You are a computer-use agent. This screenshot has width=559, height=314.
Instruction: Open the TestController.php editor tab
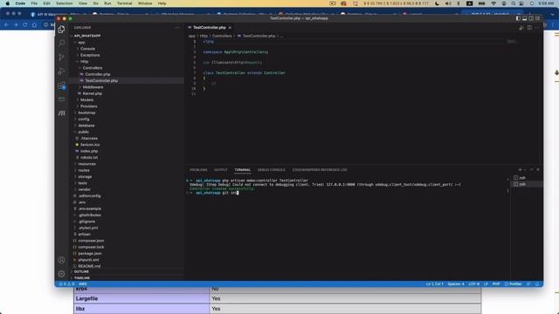tap(209, 27)
